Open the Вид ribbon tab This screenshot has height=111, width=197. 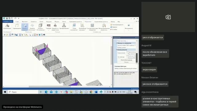coord(119,22)
